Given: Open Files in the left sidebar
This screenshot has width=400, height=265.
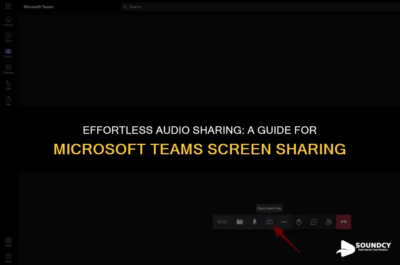Looking at the screenshot, I should pos(8,101).
